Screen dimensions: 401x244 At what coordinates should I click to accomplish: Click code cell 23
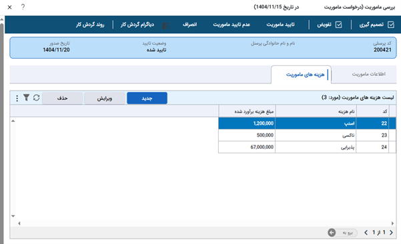pyautogui.click(x=372, y=135)
